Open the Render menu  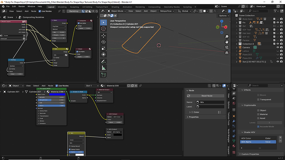(x=21, y=6)
